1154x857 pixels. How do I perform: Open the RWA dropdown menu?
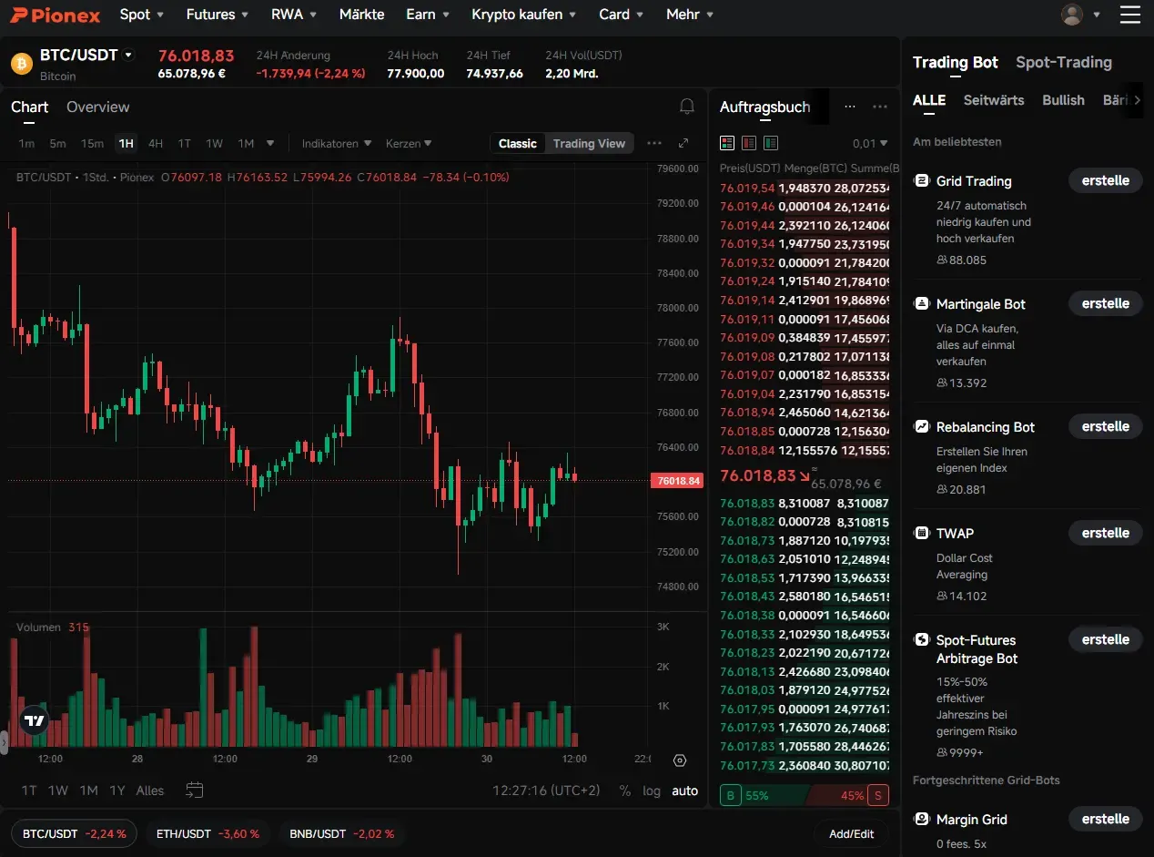[294, 15]
